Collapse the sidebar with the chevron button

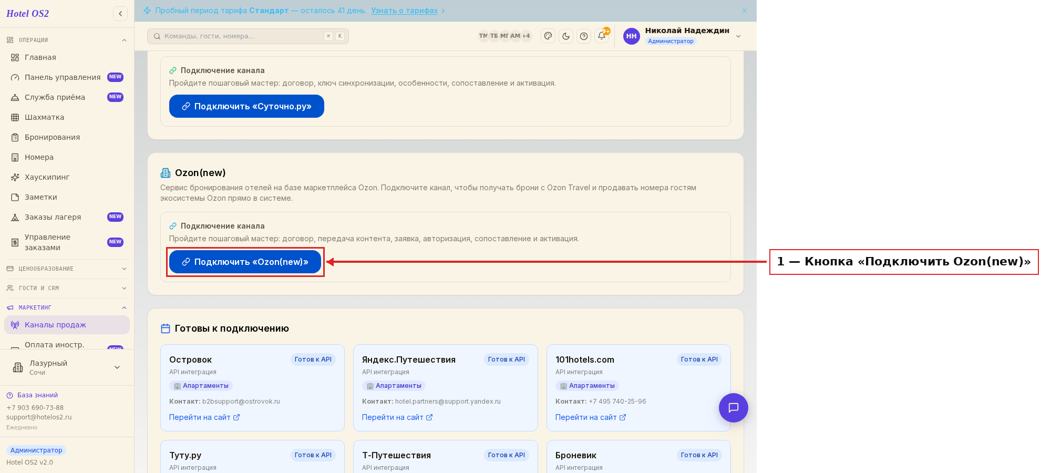coord(120,14)
